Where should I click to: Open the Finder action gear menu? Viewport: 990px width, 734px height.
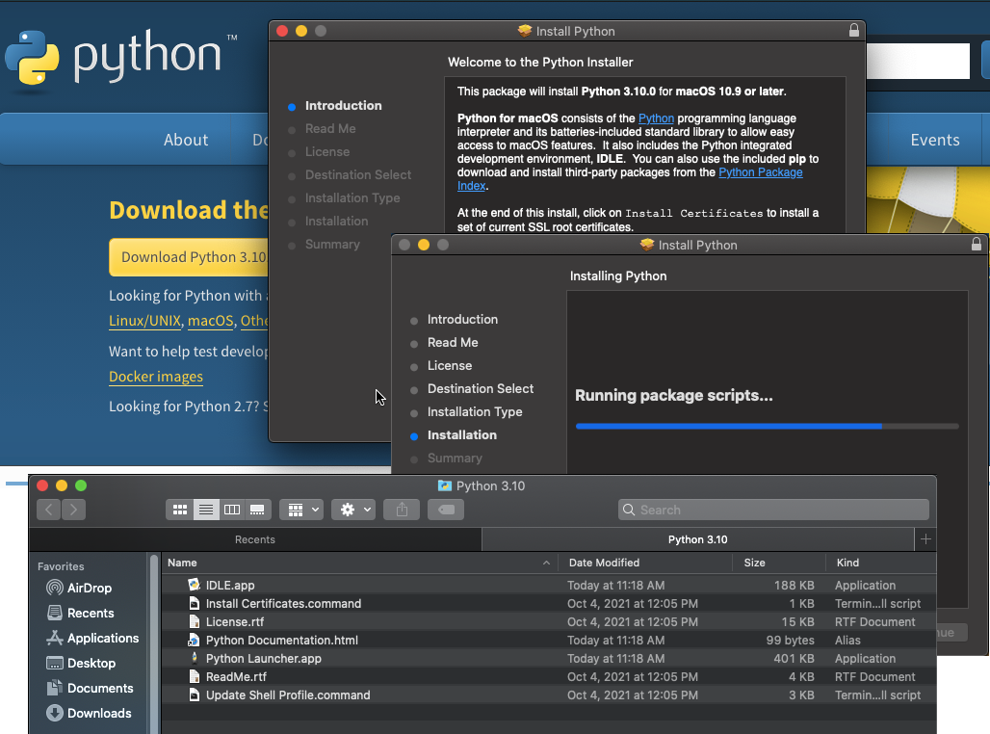[x=353, y=510]
